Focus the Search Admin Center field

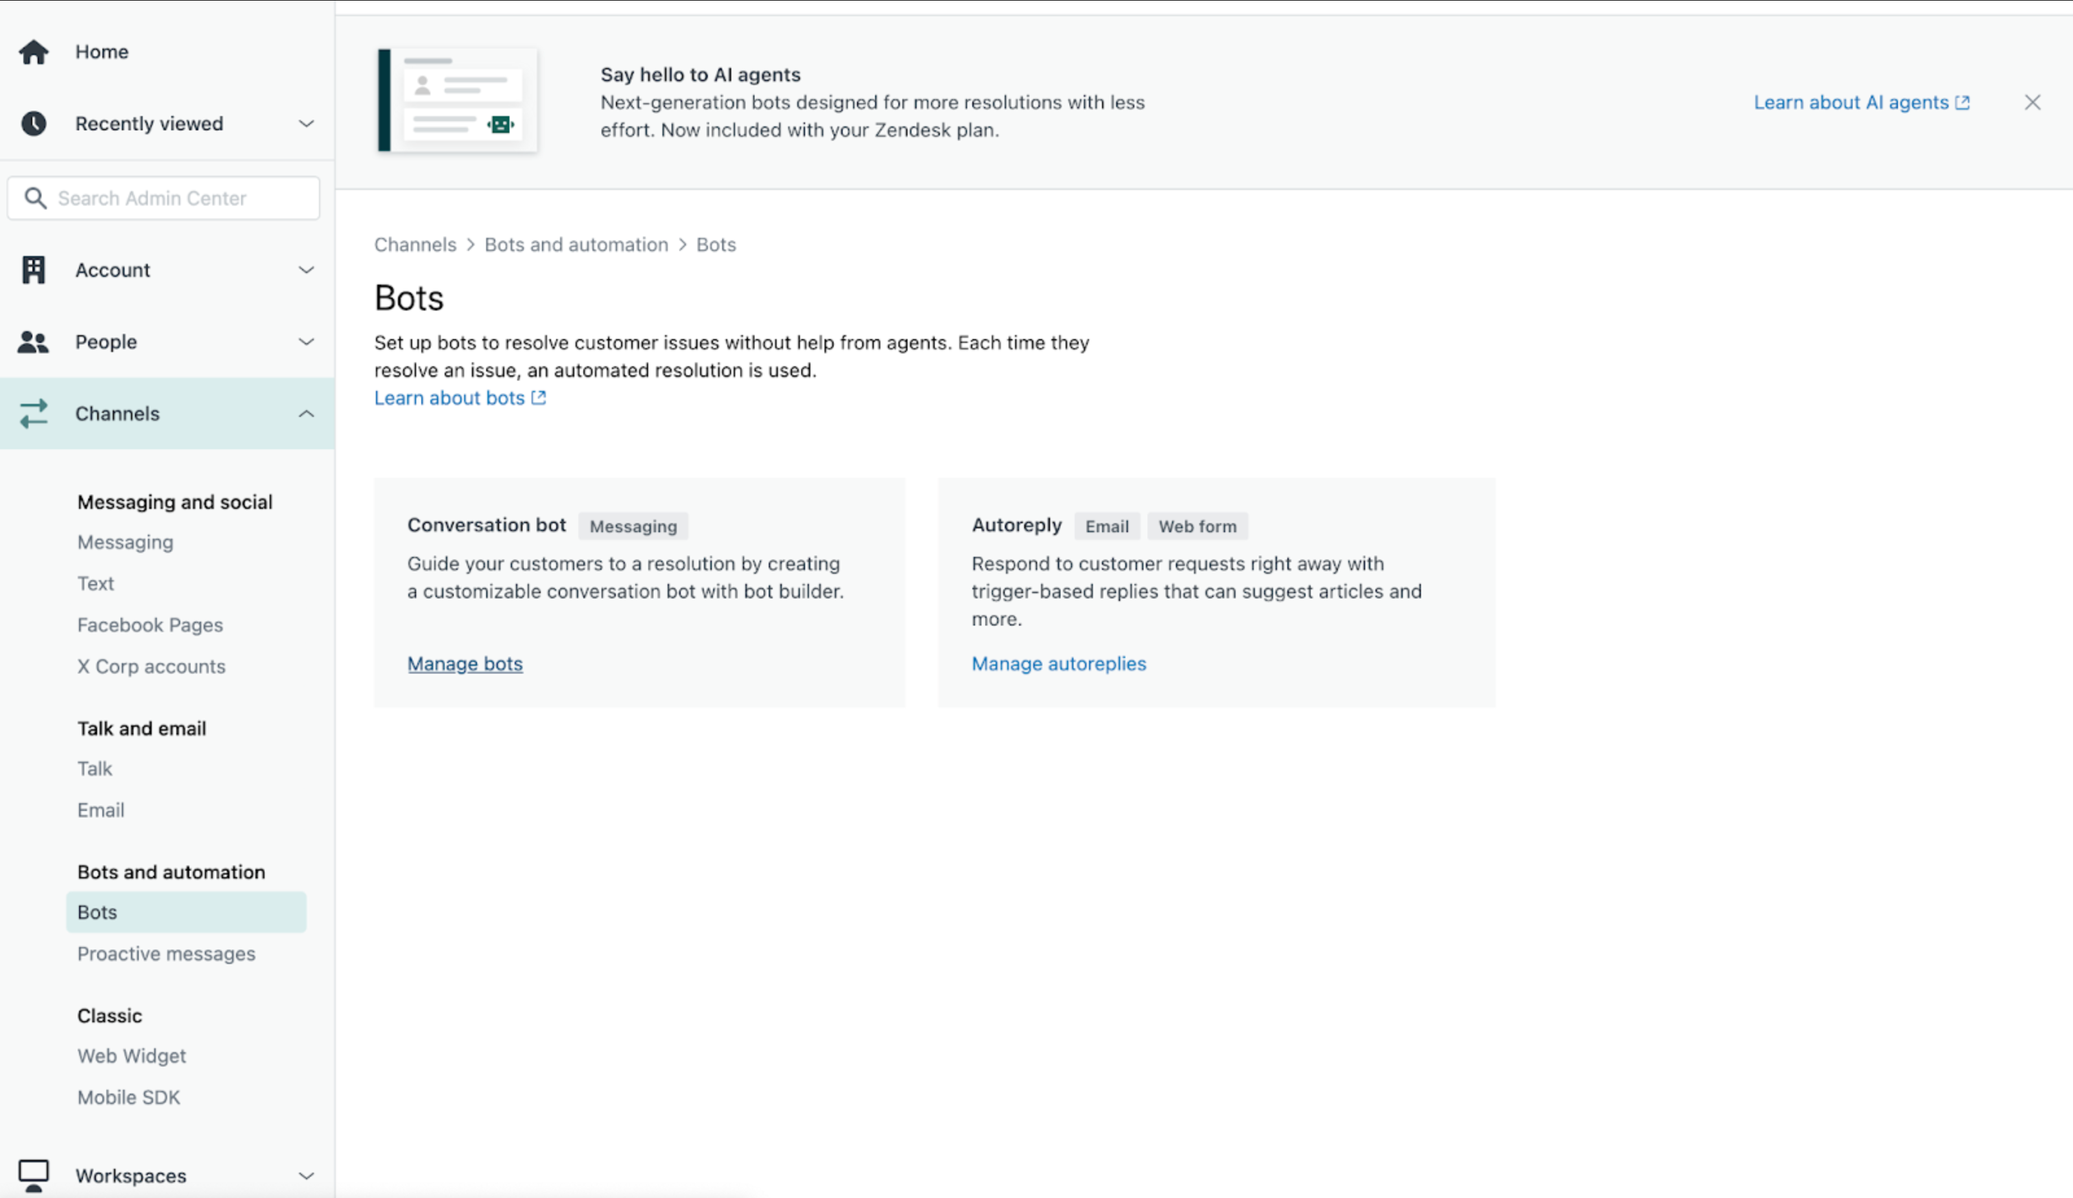tap(181, 198)
